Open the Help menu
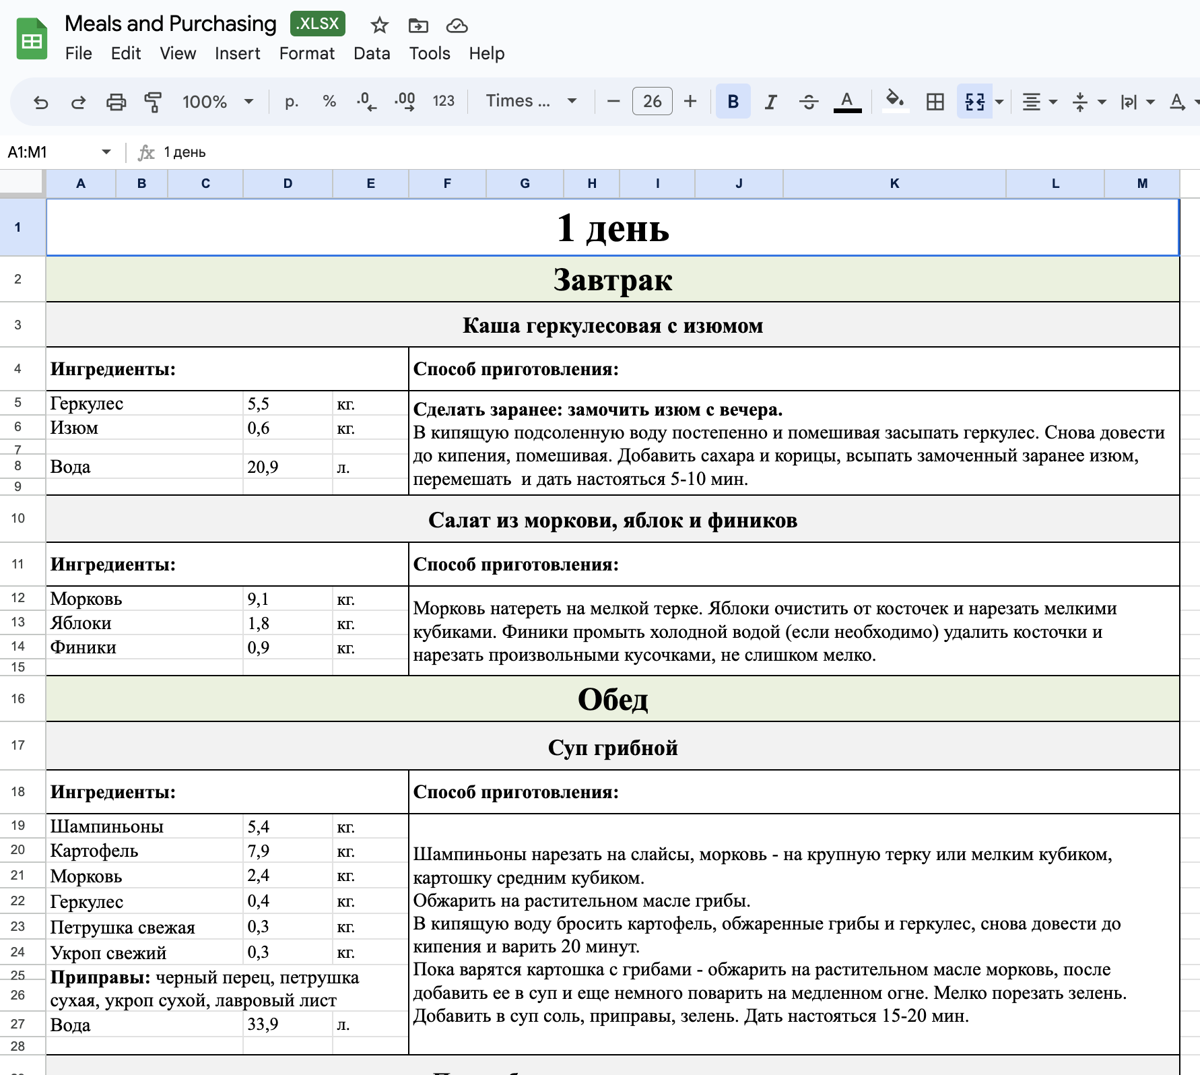The image size is (1200, 1075). [487, 53]
